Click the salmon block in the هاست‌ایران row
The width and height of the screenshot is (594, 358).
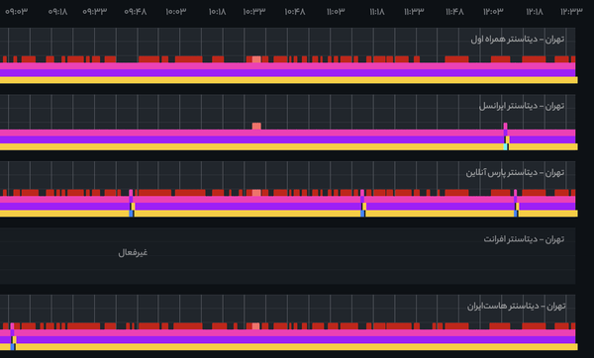(x=256, y=326)
